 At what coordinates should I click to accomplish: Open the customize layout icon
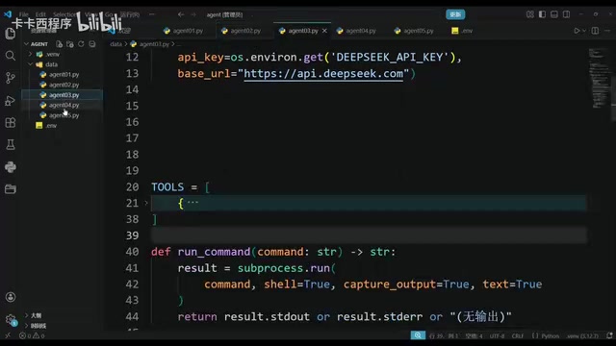coord(530,14)
